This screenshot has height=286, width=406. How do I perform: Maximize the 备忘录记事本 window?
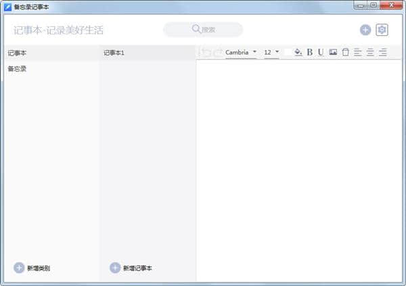click(374, 5)
